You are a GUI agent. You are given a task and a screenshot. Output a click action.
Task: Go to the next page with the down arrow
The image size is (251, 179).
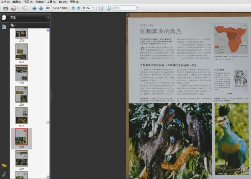tap(41, 8)
